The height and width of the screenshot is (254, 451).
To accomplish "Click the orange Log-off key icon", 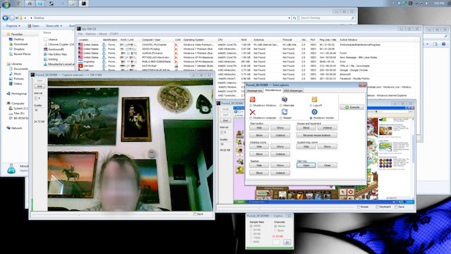I will tap(314, 99).
